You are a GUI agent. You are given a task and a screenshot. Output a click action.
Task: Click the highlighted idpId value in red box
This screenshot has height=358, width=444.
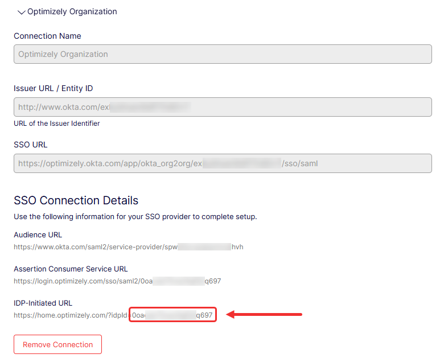(172, 315)
